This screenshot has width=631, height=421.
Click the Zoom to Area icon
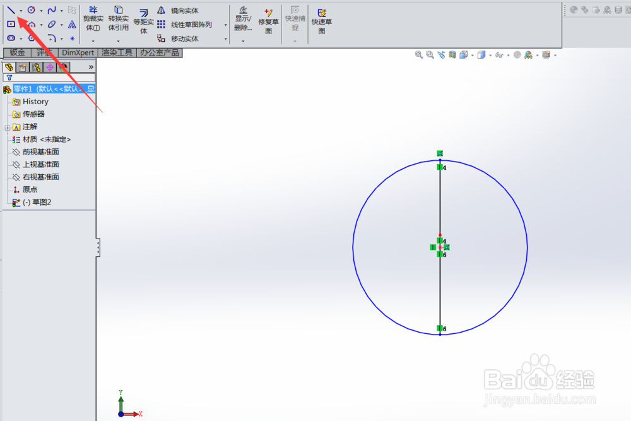point(430,55)
